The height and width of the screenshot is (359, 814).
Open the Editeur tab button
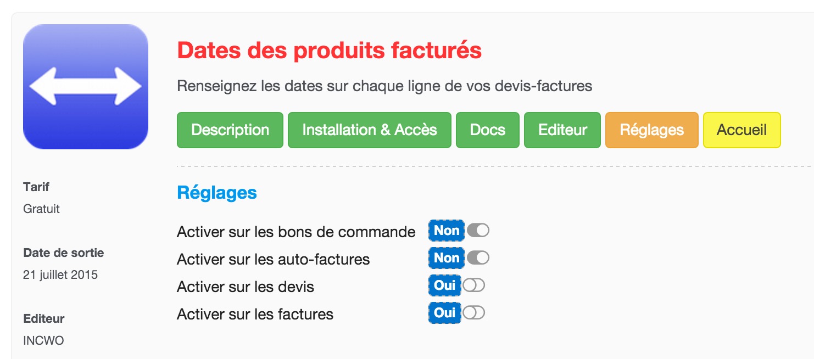click(562, 130)
